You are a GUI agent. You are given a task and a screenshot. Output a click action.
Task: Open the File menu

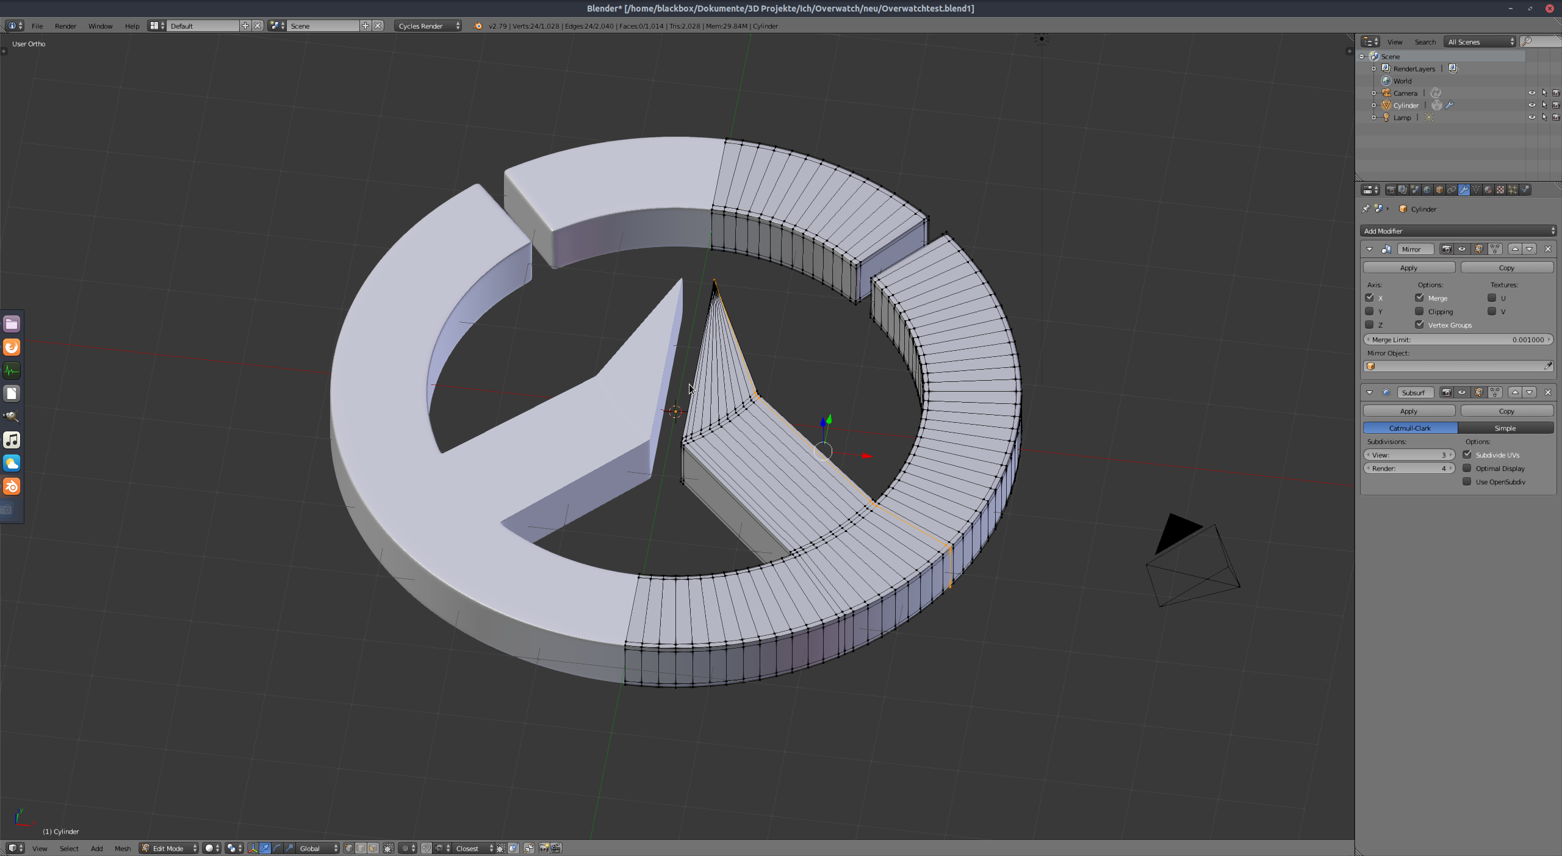coord(37,26)
